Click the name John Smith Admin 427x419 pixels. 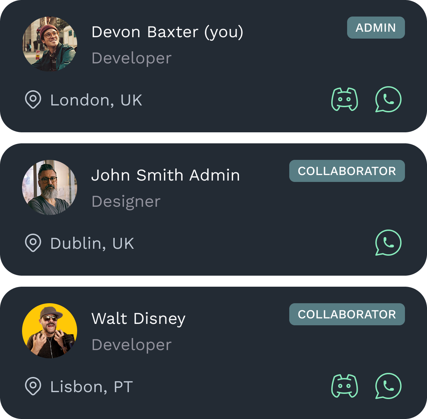point(165,175)
